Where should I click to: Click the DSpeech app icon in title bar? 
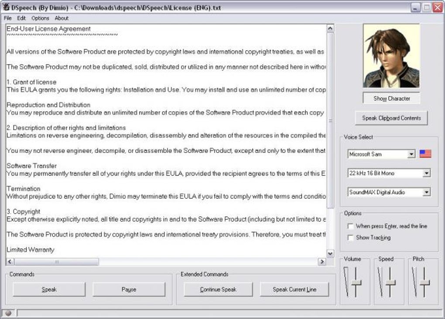[x=6, y=7]
